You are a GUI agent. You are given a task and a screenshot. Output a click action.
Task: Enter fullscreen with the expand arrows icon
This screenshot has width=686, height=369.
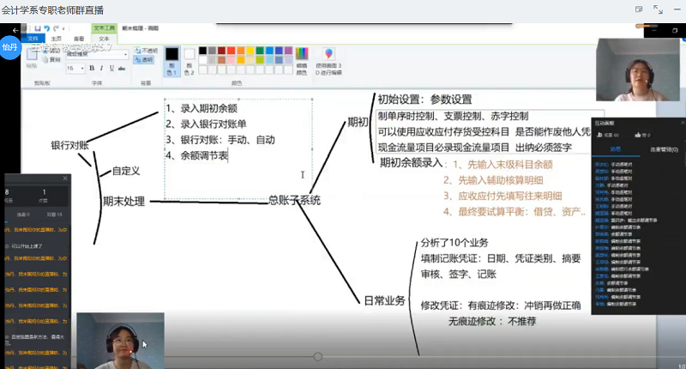point(657,9)
